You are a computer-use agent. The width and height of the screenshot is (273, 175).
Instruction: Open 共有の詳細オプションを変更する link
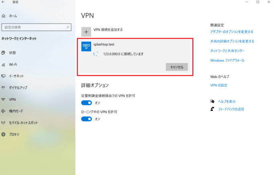pos(232,41)
